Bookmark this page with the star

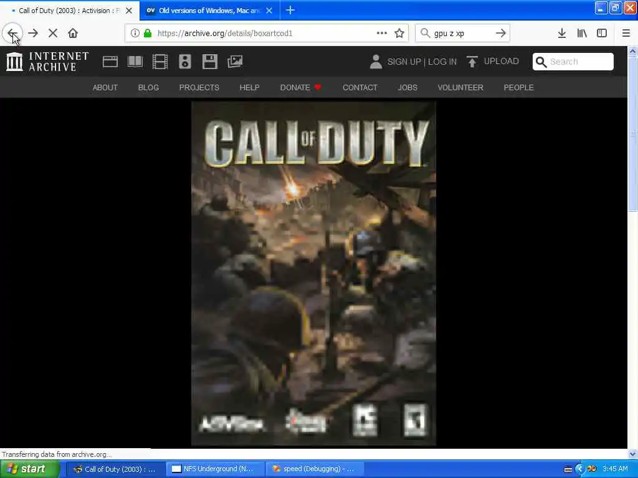coord(399,34)
